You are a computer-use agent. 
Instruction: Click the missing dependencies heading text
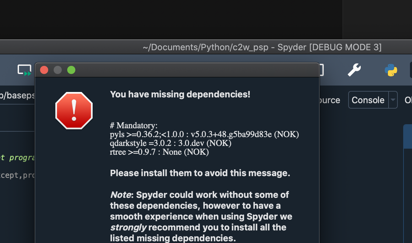[179, 94]
